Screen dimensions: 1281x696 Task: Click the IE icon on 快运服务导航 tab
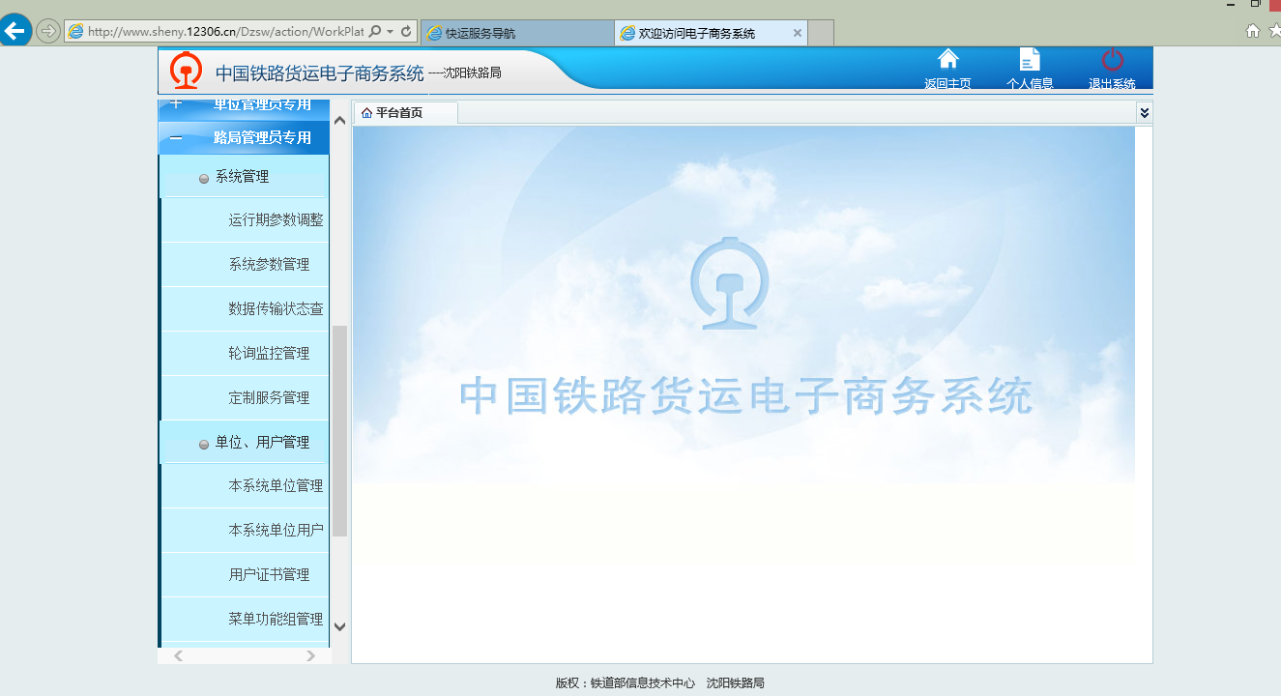tap(435, 33)
